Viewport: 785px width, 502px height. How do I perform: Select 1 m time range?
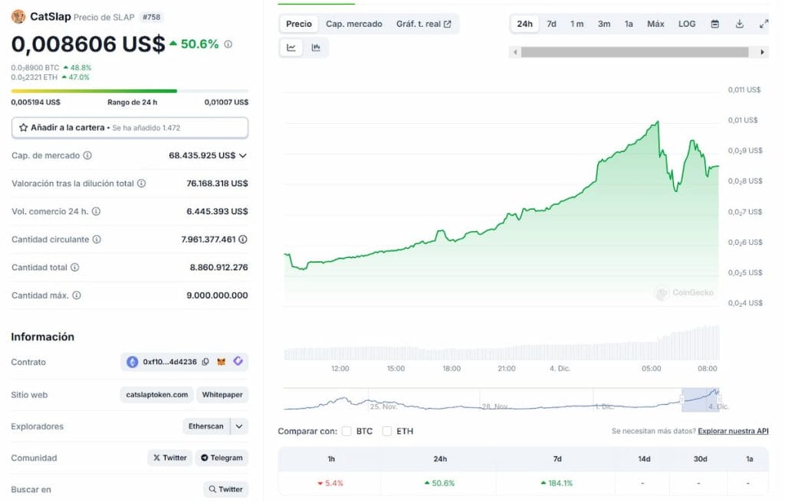pos(576,24)
